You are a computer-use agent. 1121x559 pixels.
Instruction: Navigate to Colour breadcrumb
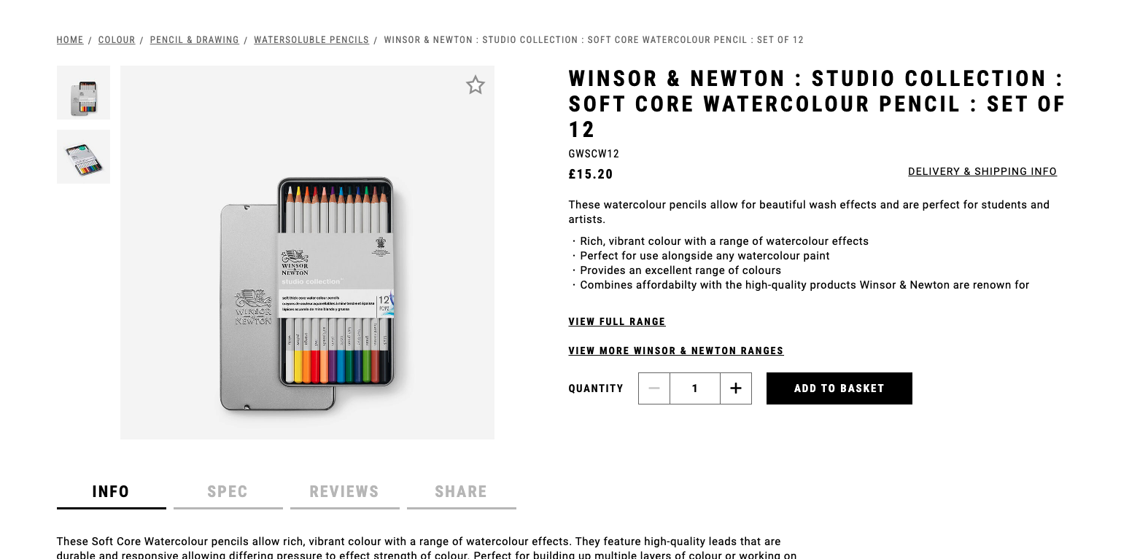pyautogui.click(x=117, y=40)
